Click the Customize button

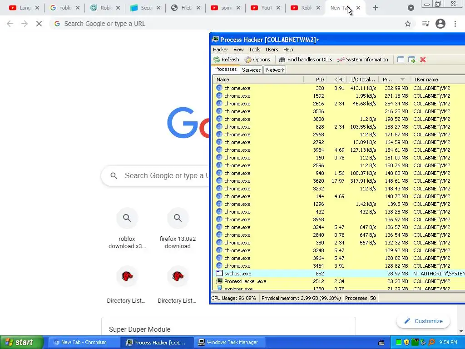(423, 321)
